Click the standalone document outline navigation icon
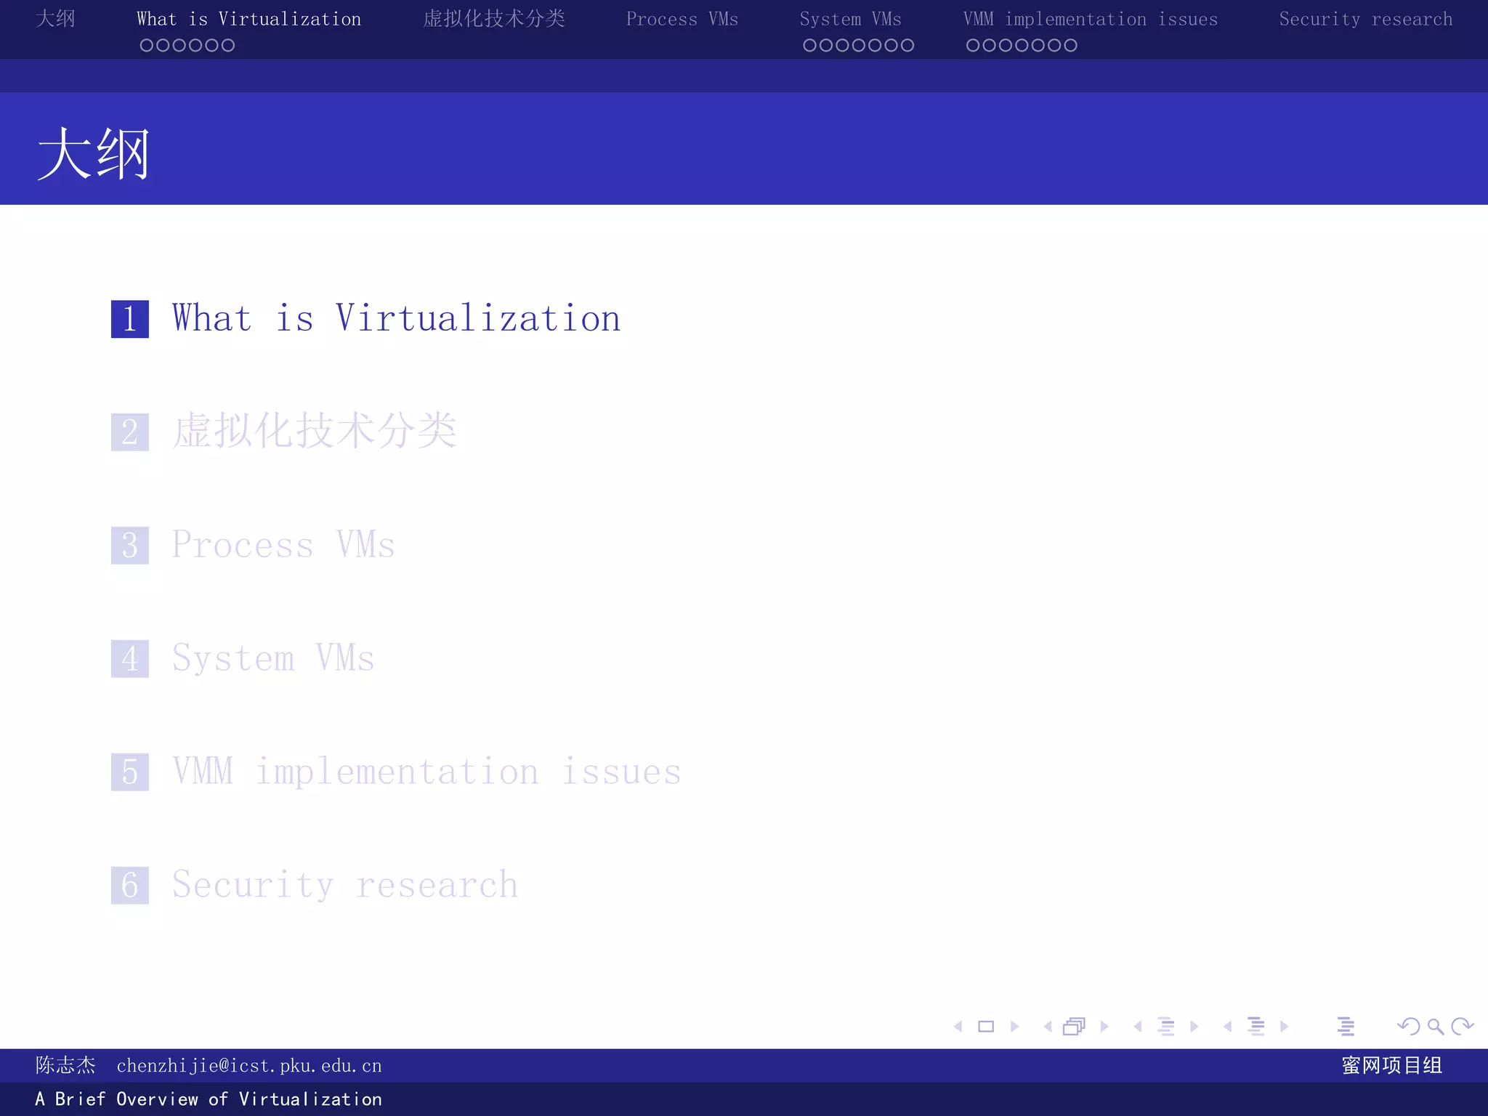This screenshot has width=1488, height=1116. pyautogui.click(x=1346, y=1026)
